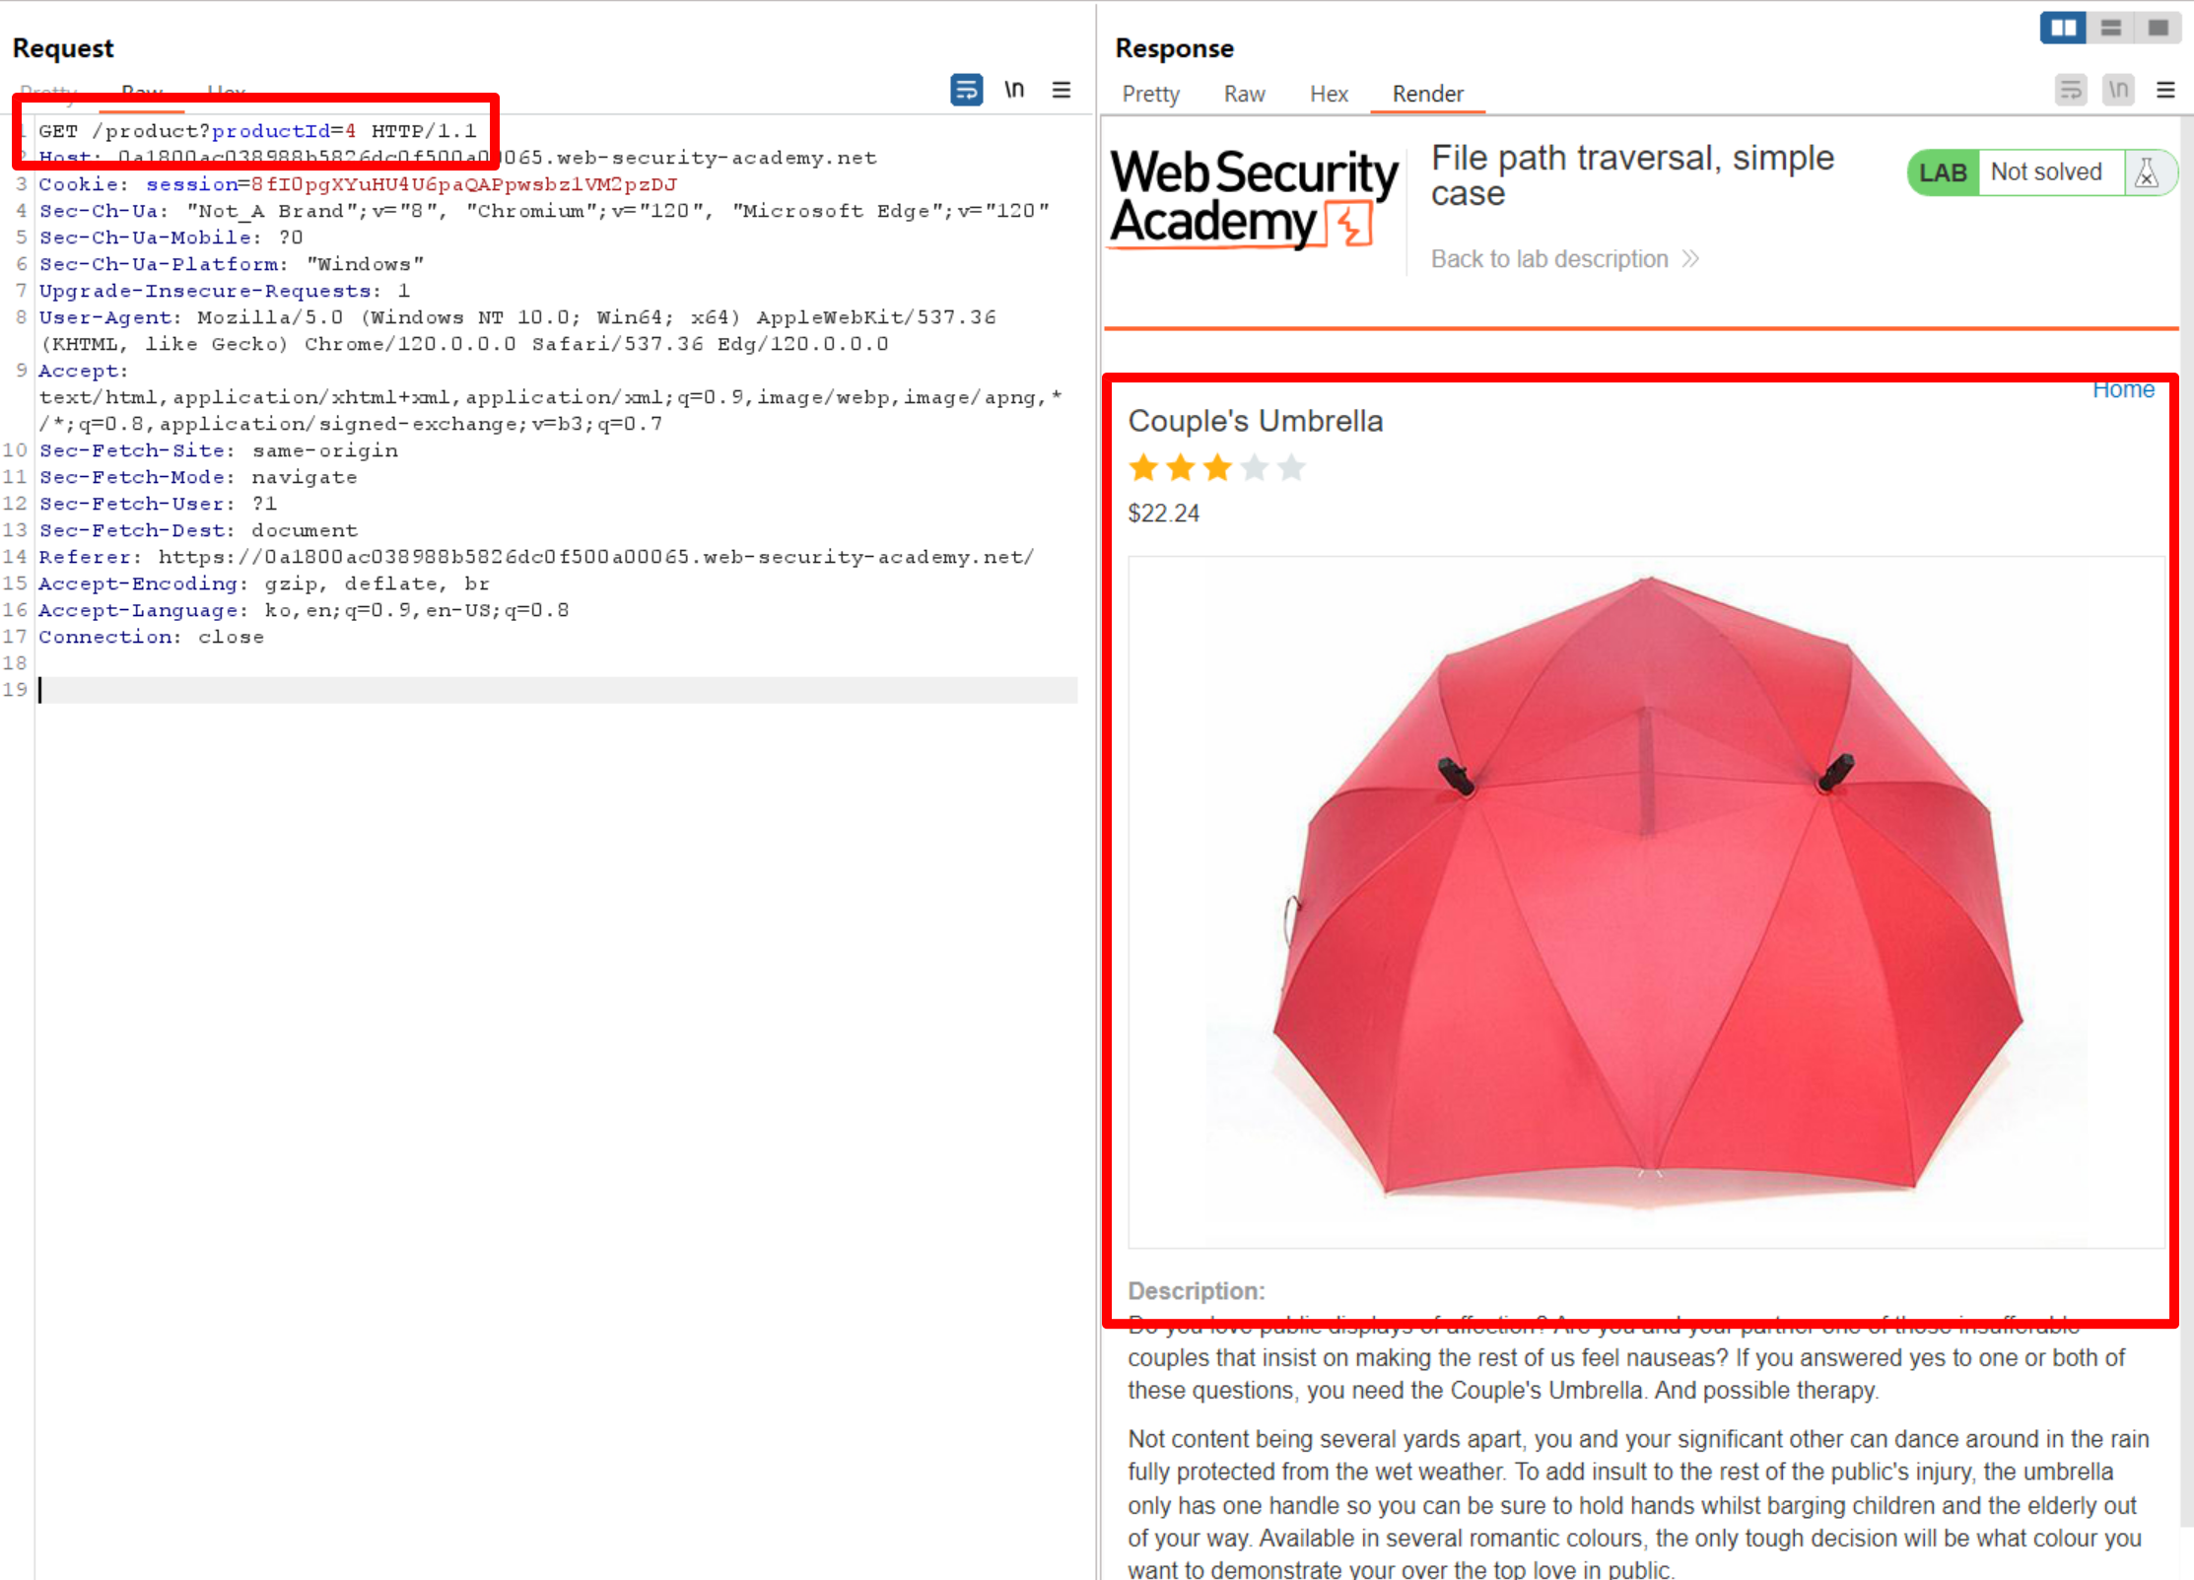Toggle word wrap in Request panel

coord(966,90)
